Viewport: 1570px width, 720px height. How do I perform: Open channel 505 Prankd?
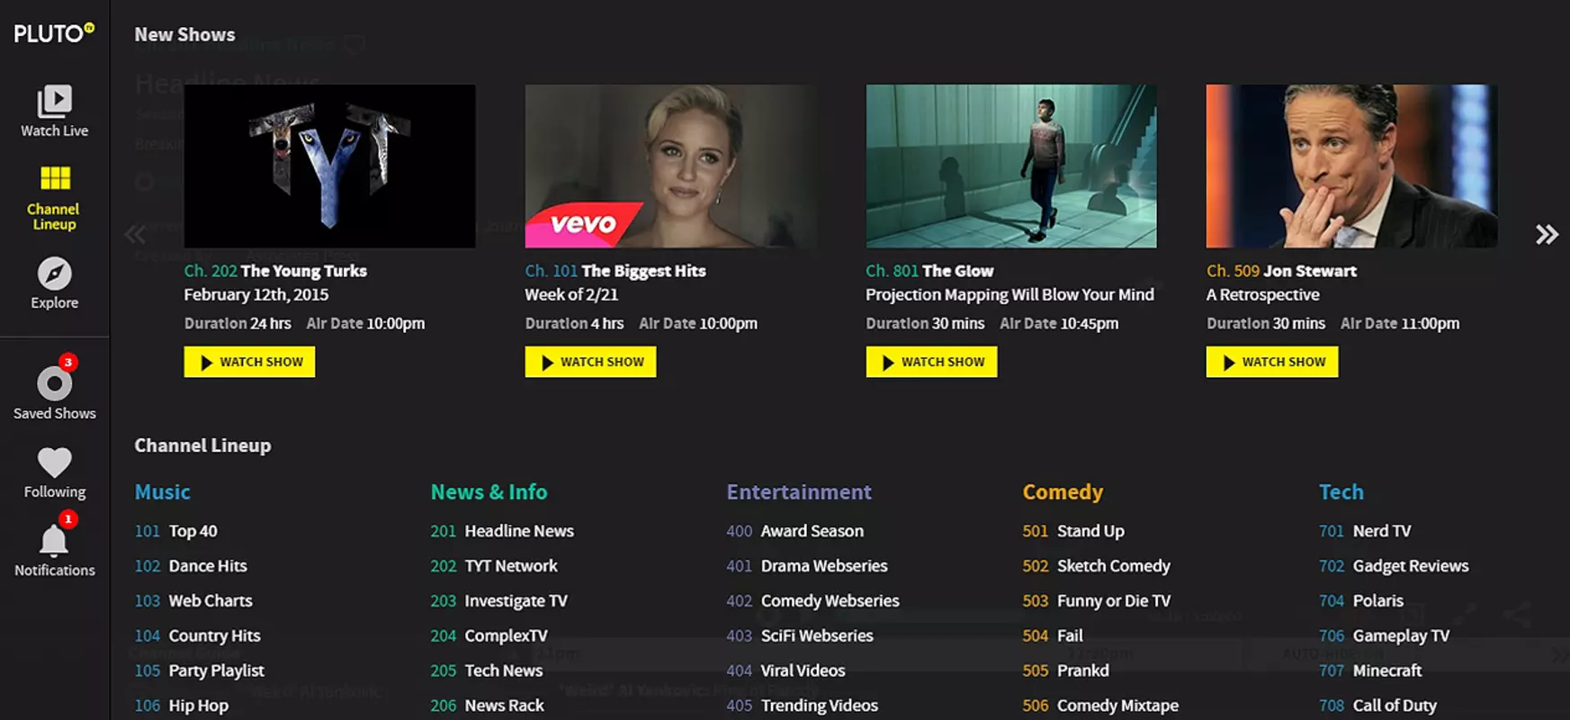(x=1066, y=671)
